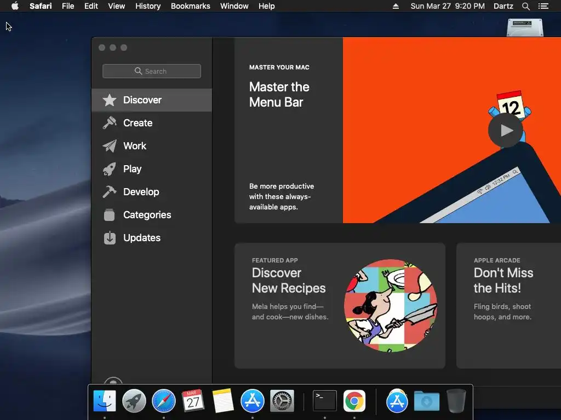Viewport: 561px width, 420px height.
Task: Show Updates in the sidebar
Action: point(152,238)
